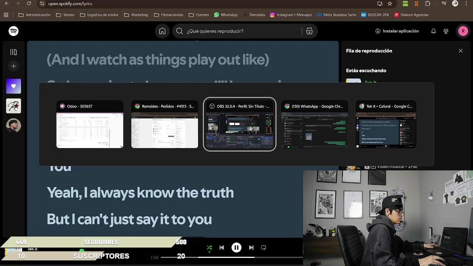This screenshot has width=473, height=266.
Task: Open Marketing bookmark folder
Action: [x=136, y=15]
